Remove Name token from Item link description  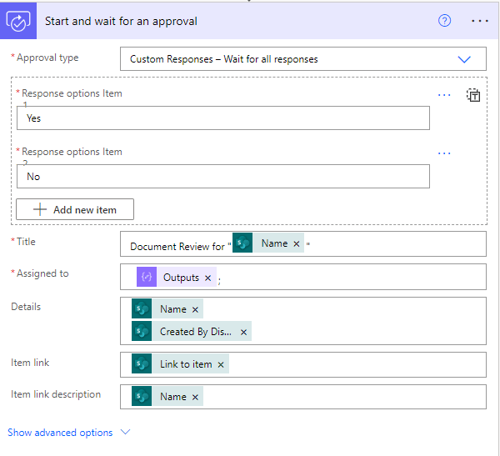(195, 398)
